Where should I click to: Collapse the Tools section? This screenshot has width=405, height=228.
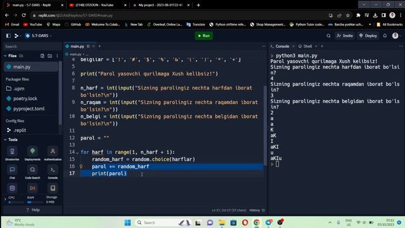click(x=5, y=139)
